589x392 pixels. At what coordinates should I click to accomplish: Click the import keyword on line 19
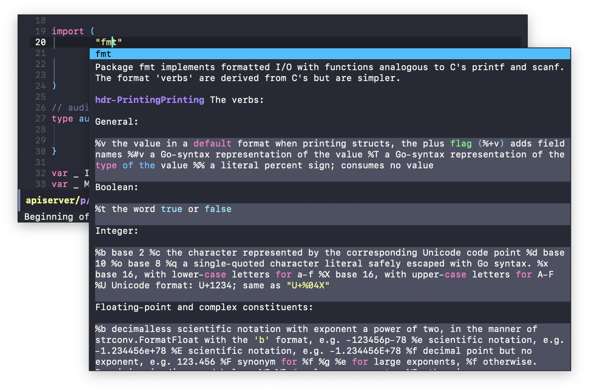(x=67, y=31)
